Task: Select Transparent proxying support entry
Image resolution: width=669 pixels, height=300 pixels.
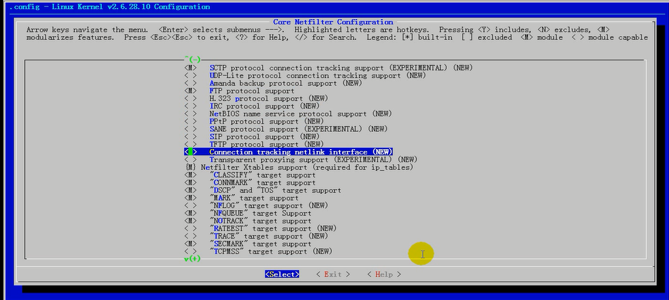Action: tap(313, 160)
